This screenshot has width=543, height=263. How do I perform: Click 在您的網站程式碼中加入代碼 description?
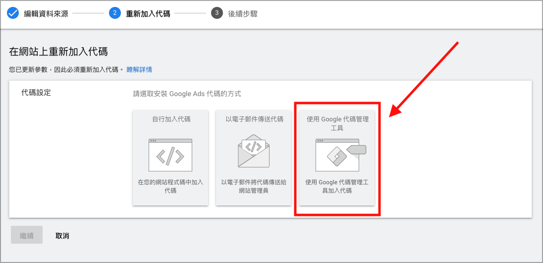[170, 186]
